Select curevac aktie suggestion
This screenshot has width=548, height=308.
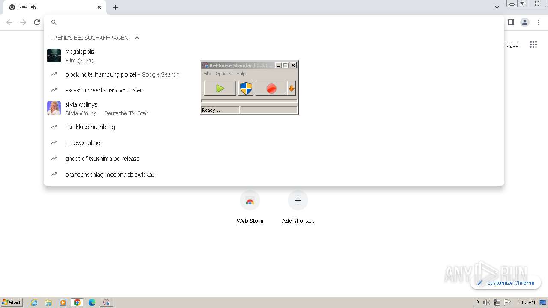point(274,143)
